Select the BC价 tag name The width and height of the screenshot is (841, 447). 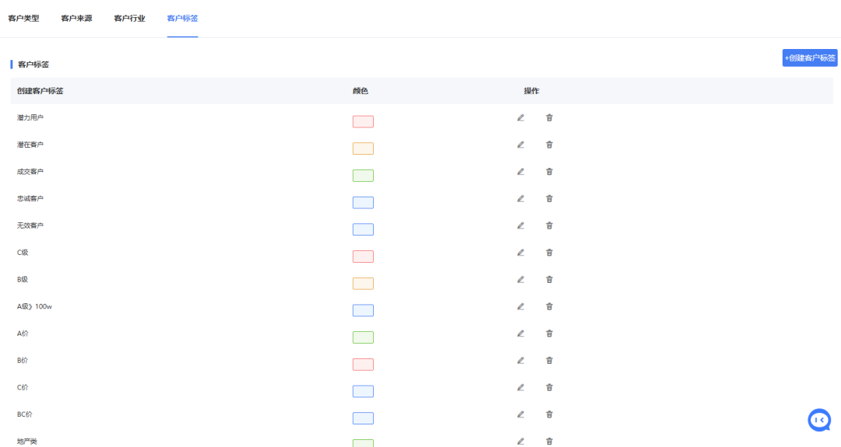click(x=25, y=414)
